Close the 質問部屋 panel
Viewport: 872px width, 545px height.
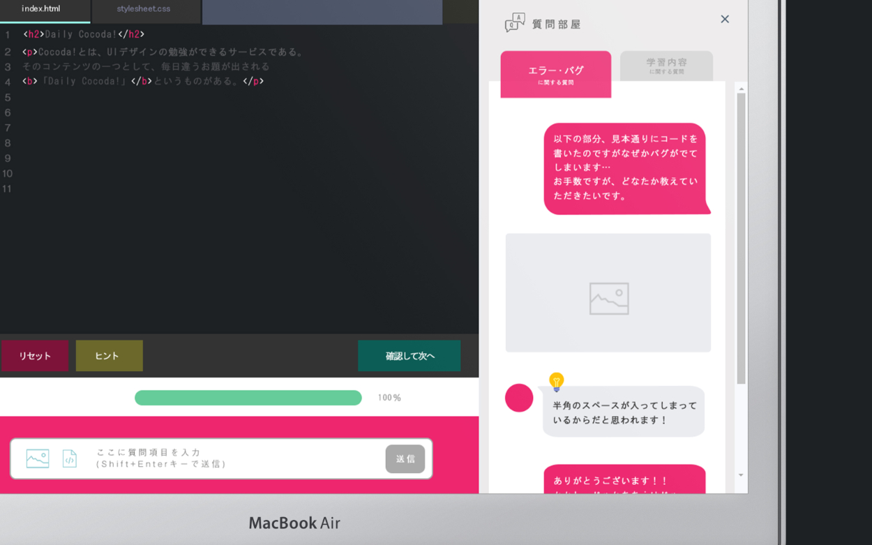[x=725, y=19]
